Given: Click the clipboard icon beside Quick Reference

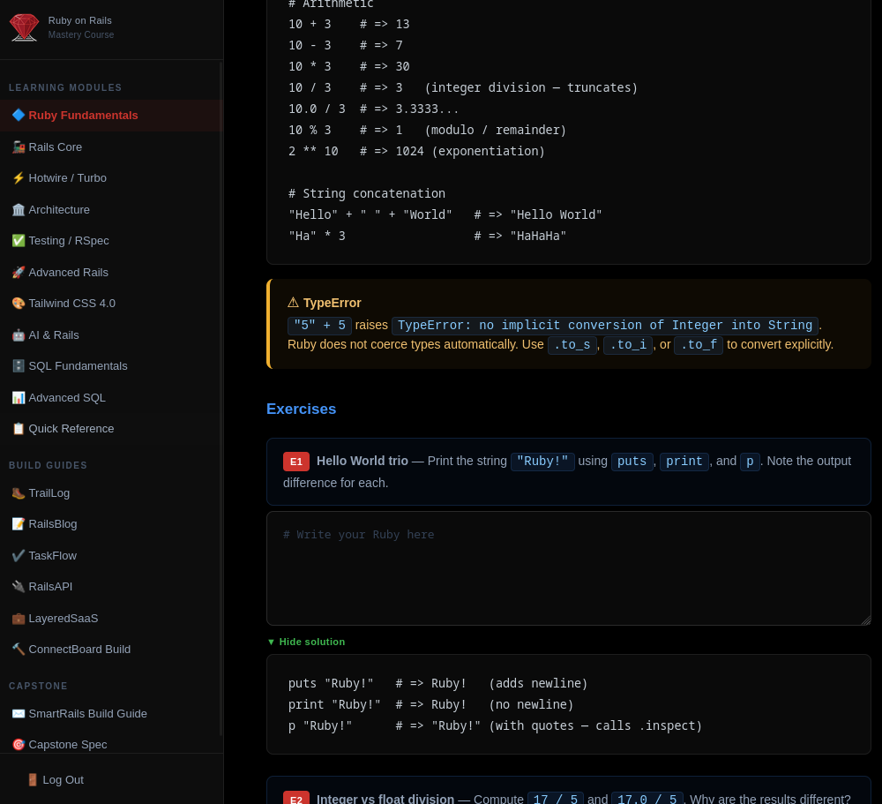Looking at the screenshot, I should click(x=19, y=428).
